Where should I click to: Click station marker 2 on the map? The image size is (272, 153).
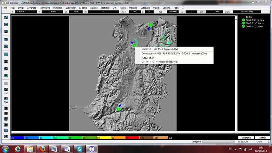point(134,46)
